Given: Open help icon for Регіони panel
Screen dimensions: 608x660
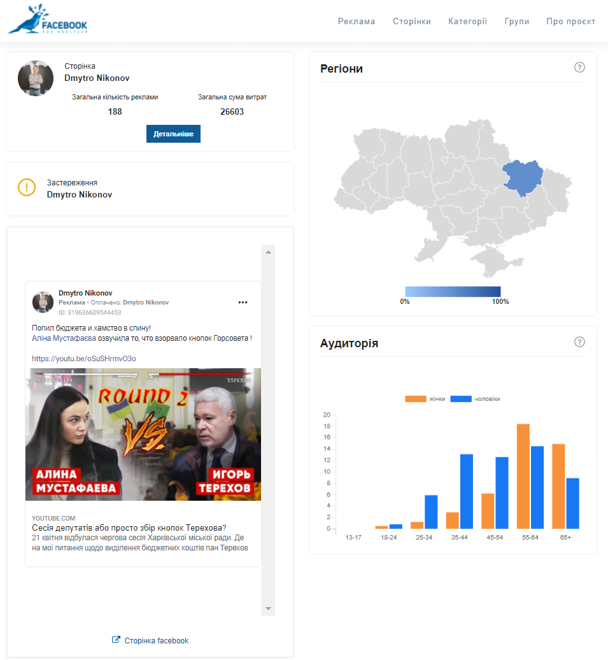Looking at the screenshot, I should pyautogui.click(x=579, y=68).
